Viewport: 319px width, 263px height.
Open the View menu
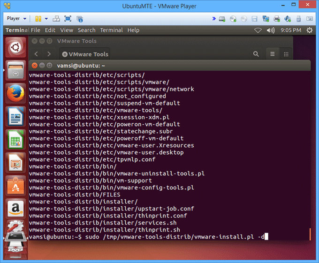[67, 30]
